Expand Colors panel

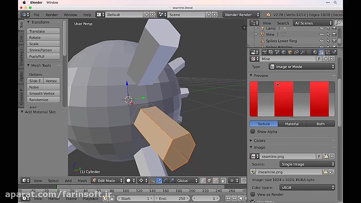pyautogui.click(x=251, y=140)
